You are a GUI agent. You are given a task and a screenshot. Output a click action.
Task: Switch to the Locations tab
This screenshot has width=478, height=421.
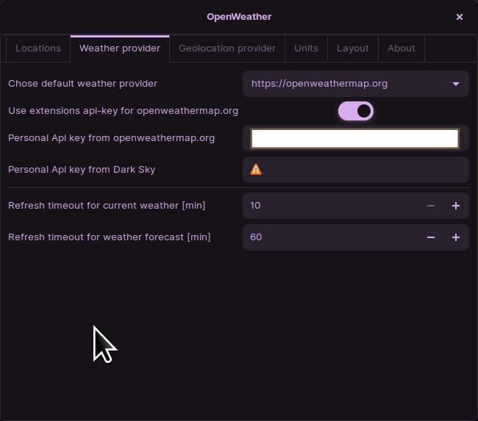[x=38, y=48]
